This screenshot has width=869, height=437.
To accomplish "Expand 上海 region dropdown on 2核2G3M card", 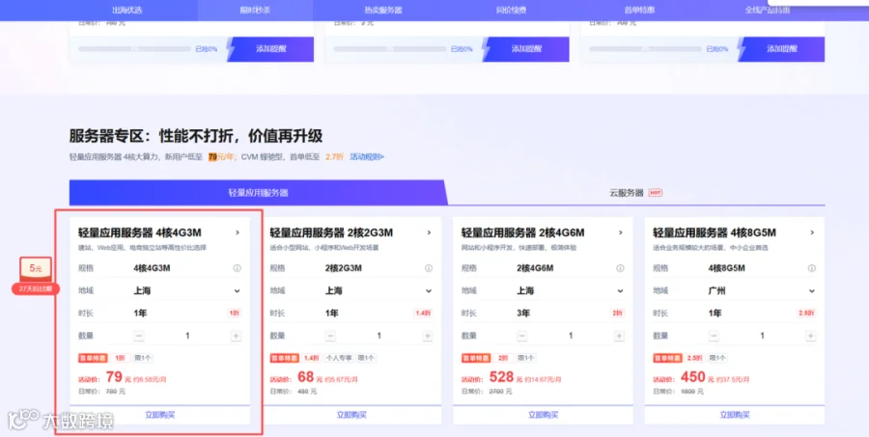I will pyautogui.click(x=378, y=290).
